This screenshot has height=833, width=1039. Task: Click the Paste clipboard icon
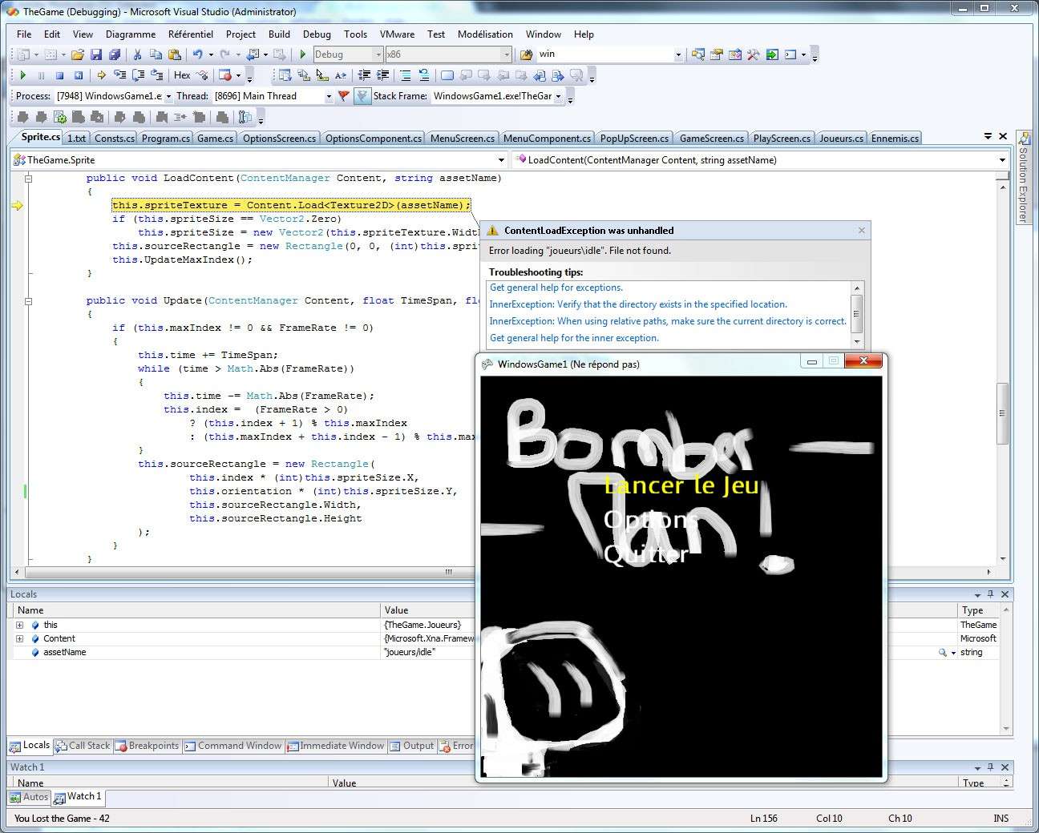coord(174,54)
